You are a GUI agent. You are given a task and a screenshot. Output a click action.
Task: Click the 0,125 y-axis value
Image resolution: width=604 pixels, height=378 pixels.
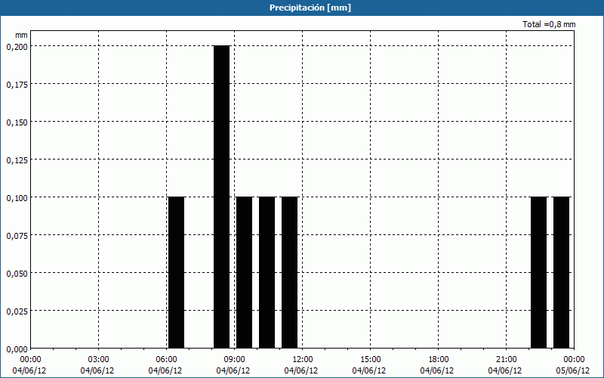tap(17, 160)
